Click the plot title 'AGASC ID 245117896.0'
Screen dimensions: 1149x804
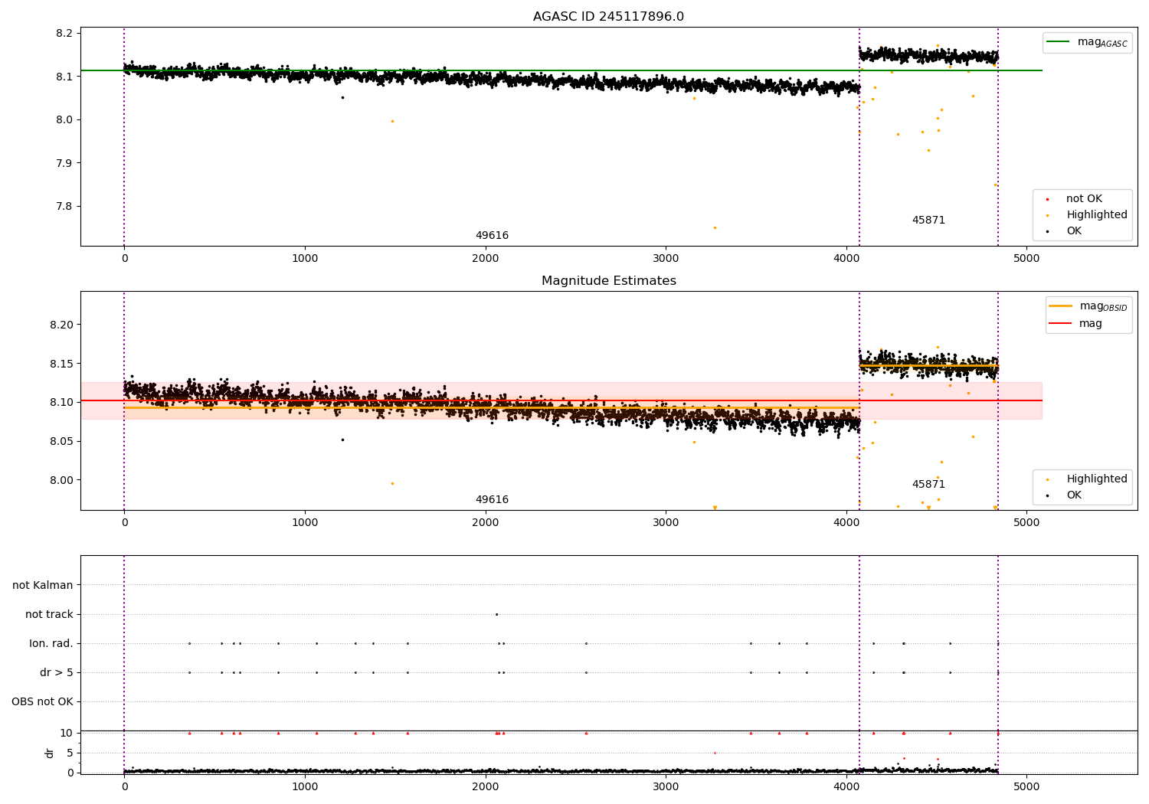click(x=608, y=17)
